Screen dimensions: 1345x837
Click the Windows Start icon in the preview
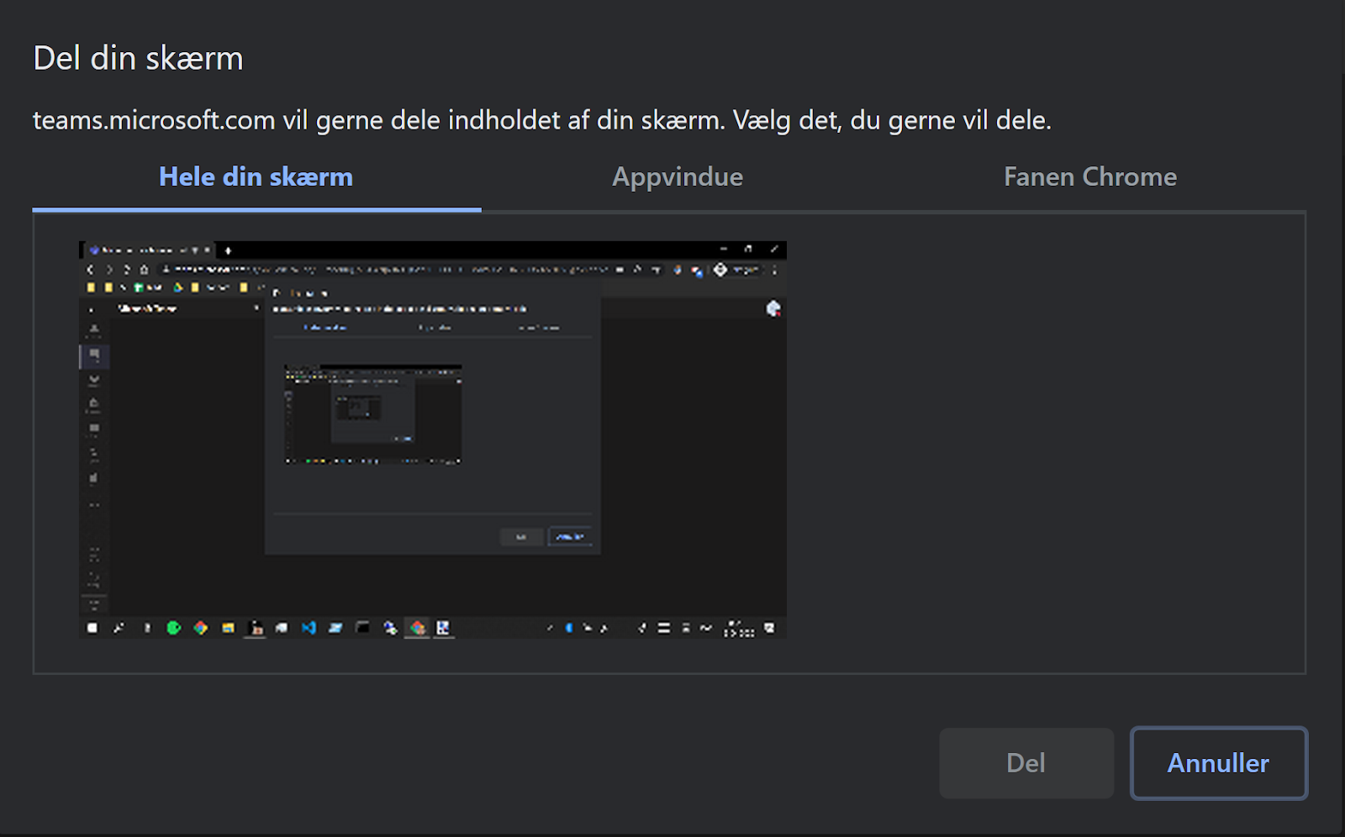pyautogui.click(x=92, y=628)
